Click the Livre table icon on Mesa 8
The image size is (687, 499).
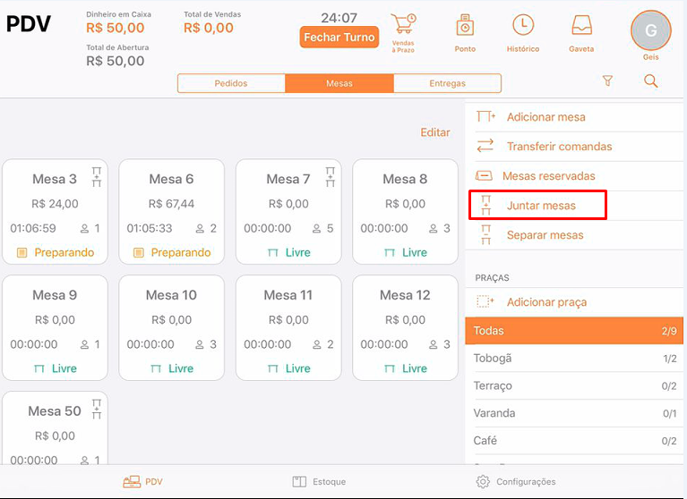pos(390,252)
